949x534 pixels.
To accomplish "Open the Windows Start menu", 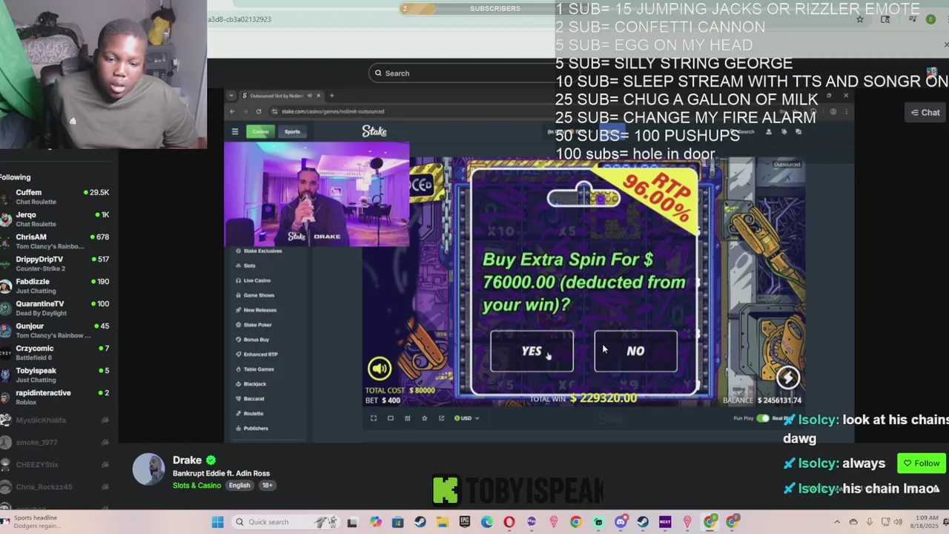I will pyautogui.click(x=217, y=522).
